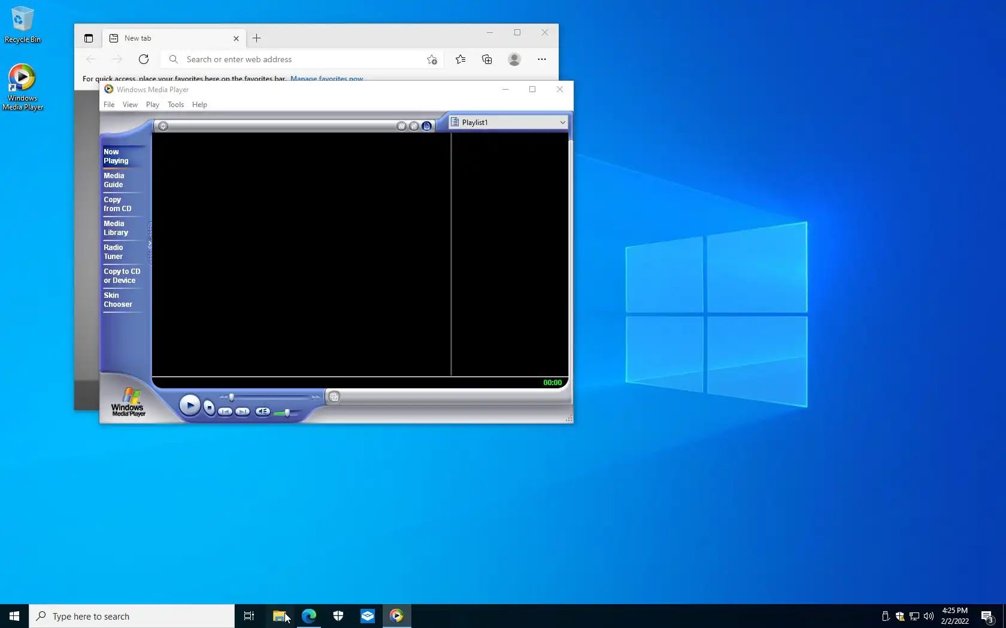Open the Edge Favorites list
1006x628 pixels.
coord(460,59)
